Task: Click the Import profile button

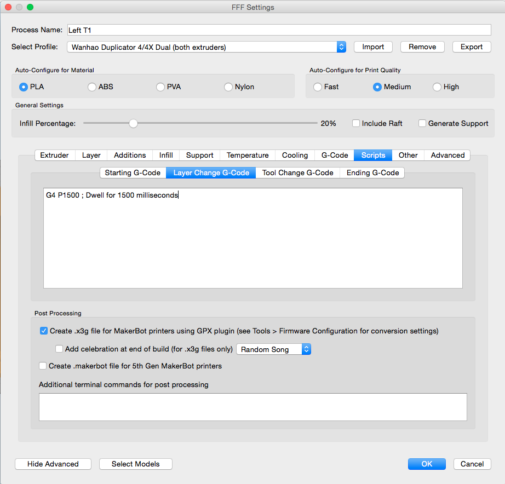Action: (373, 47)
